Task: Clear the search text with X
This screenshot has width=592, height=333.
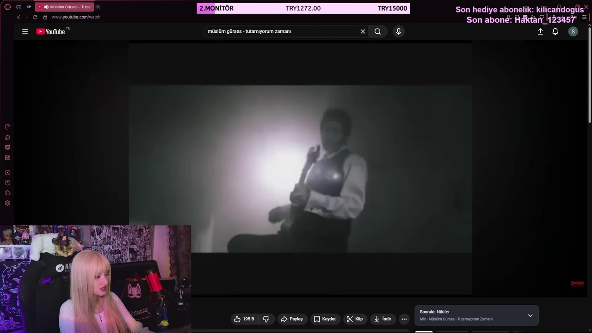Action: click(x=363, y=31)
